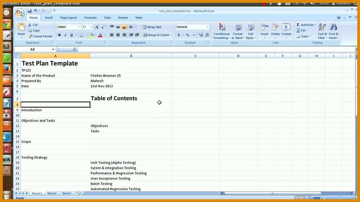The width and height of the screenshot is (360, 202).
Task: Undo last action in Quick Access Toolbar
Action: click(35, 11)
